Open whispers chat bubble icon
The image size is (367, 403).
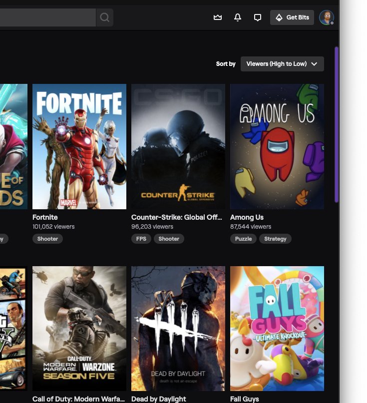(x=258, y=17)
